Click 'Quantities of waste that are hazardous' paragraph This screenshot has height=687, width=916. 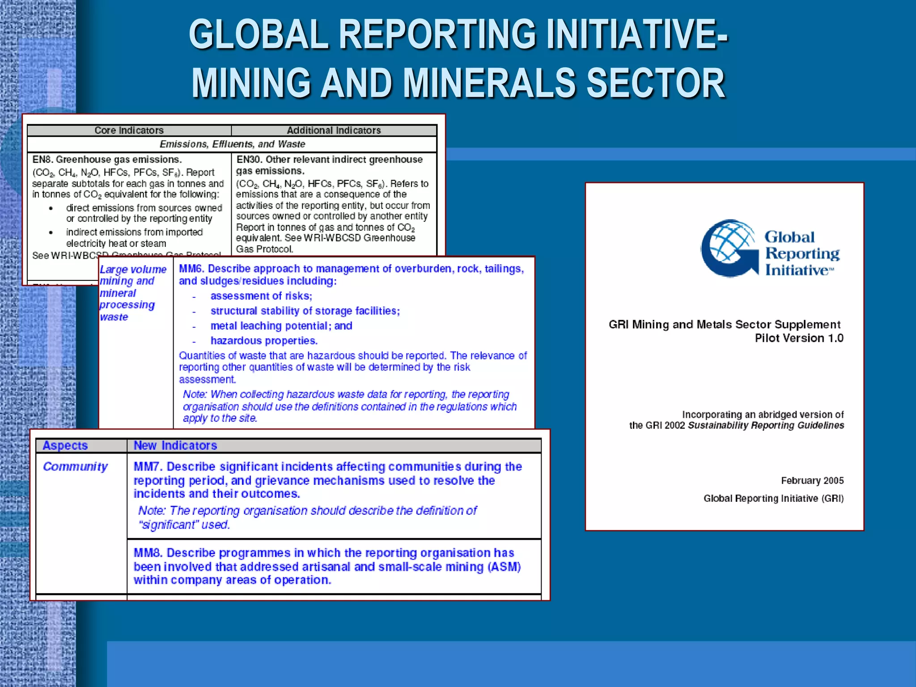pos(353,367)
